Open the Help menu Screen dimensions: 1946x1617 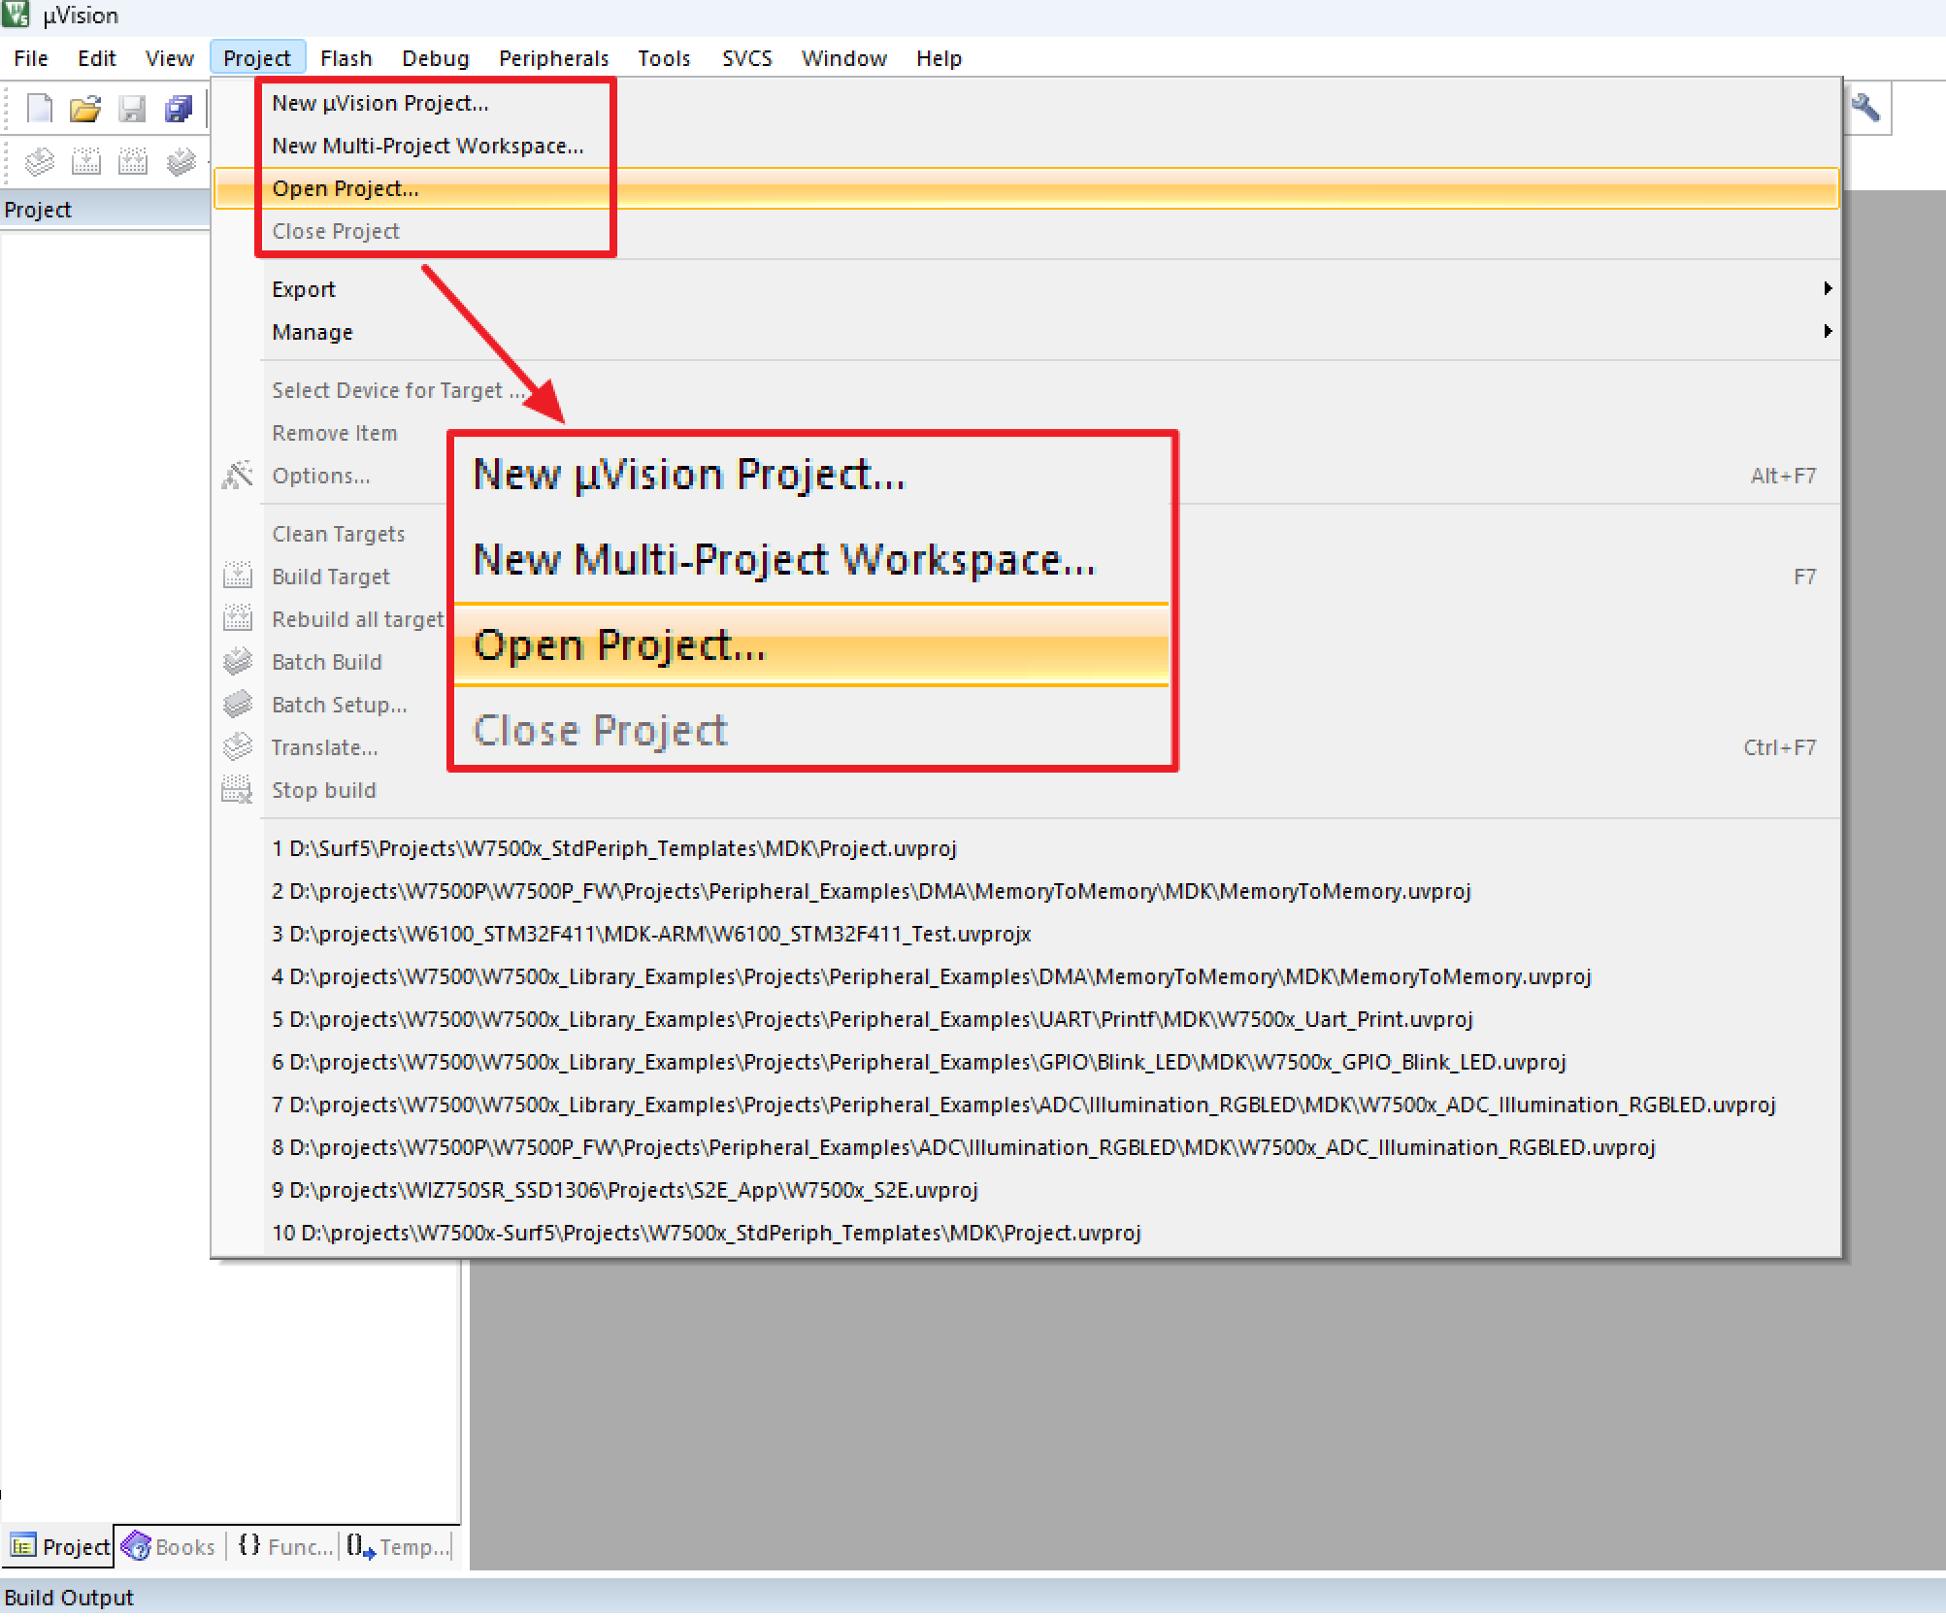tap(940, 58)
